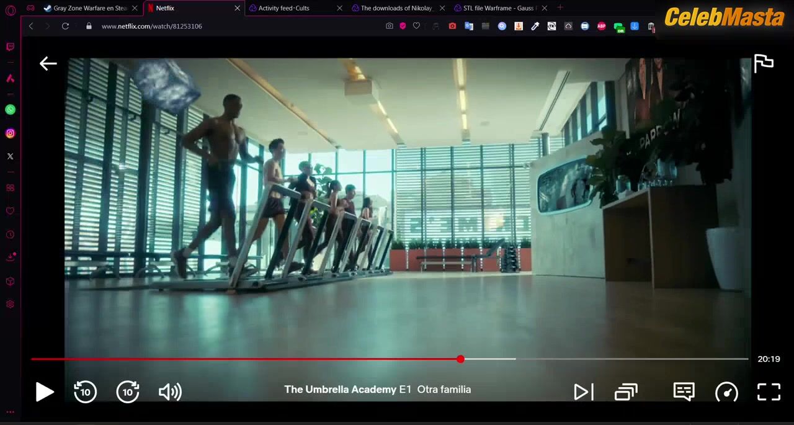
Task: Reload the Netflix page
Action: click(65, 26)
